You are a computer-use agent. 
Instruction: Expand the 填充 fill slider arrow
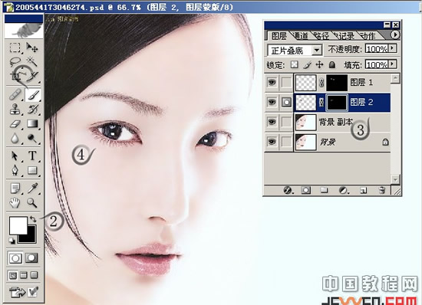point(393,64)
